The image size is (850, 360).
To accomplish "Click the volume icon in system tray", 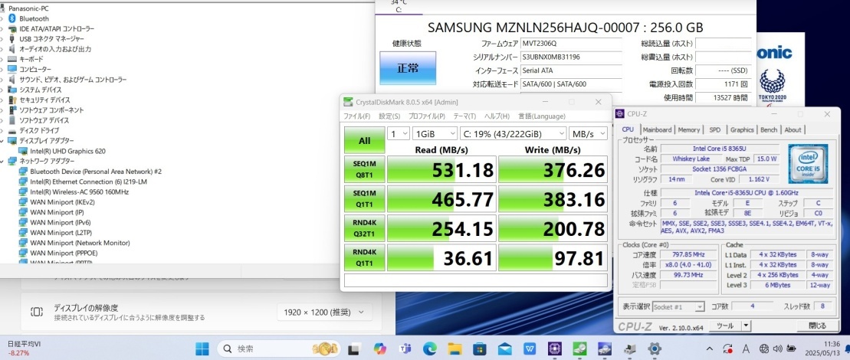I will click(x=779, y=348).
